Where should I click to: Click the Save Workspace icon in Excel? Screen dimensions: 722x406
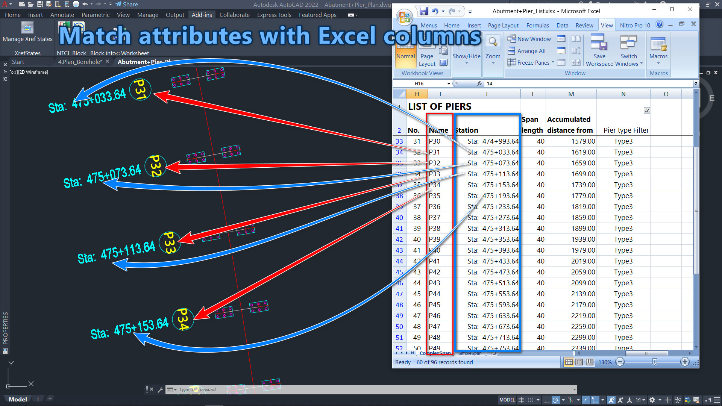click(599, 42)
